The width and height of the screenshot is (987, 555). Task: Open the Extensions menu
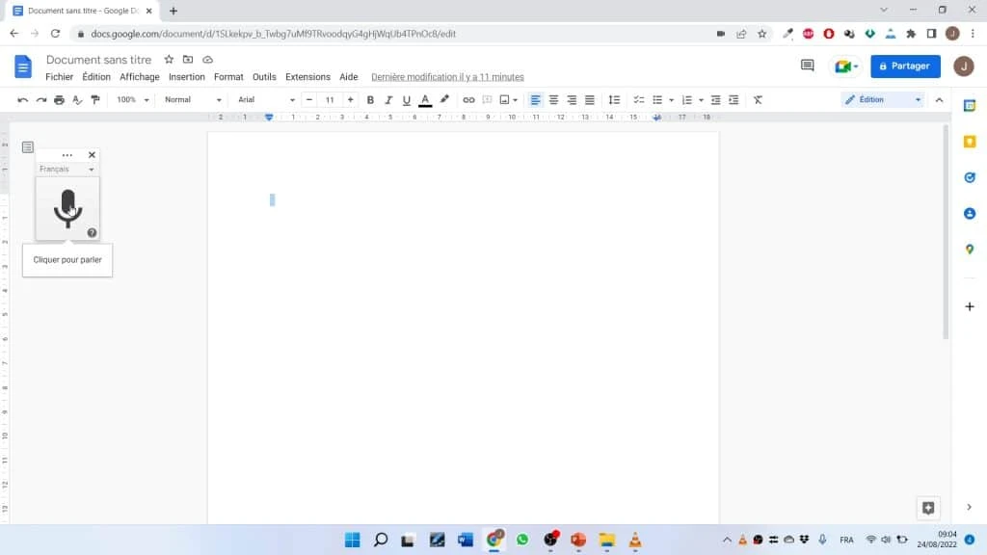pos(307,77)
